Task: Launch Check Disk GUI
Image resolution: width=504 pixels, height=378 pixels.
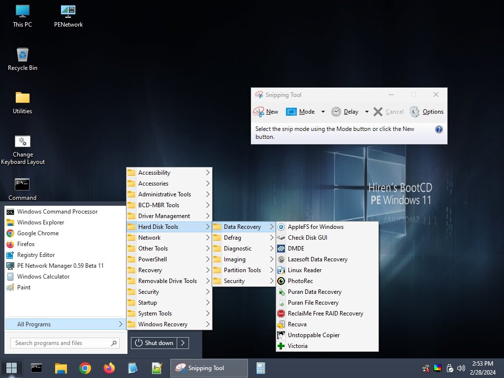Action: click(327, 238)
